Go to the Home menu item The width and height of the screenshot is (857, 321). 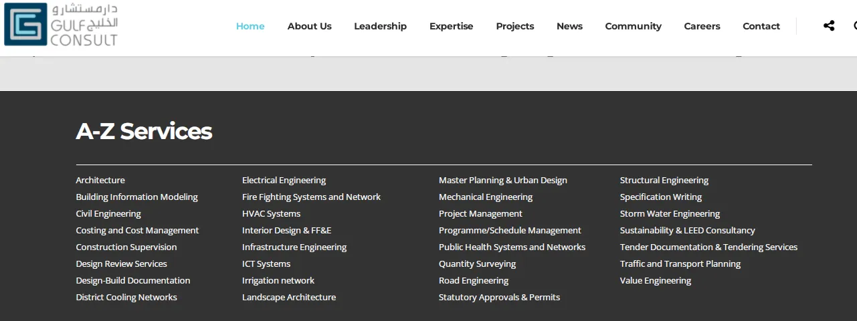(x=250, y=26)
